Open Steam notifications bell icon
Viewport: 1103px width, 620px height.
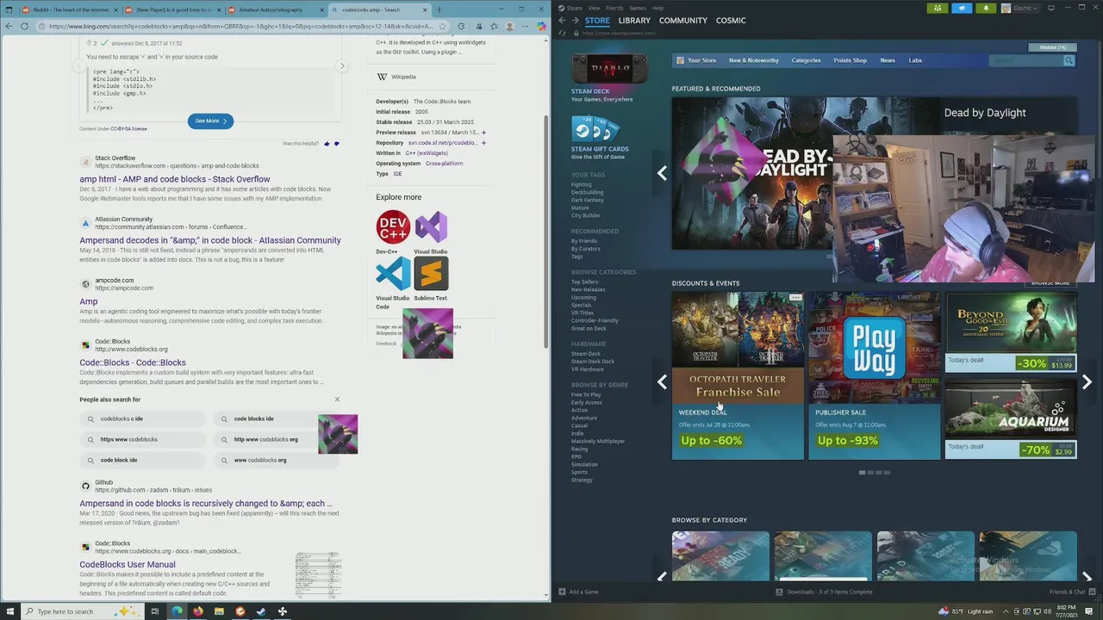click(986, 8)
